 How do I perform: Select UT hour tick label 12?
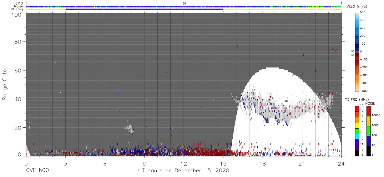(184, 163)
